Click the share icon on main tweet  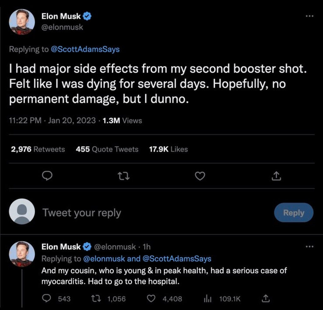click(276, 176)
